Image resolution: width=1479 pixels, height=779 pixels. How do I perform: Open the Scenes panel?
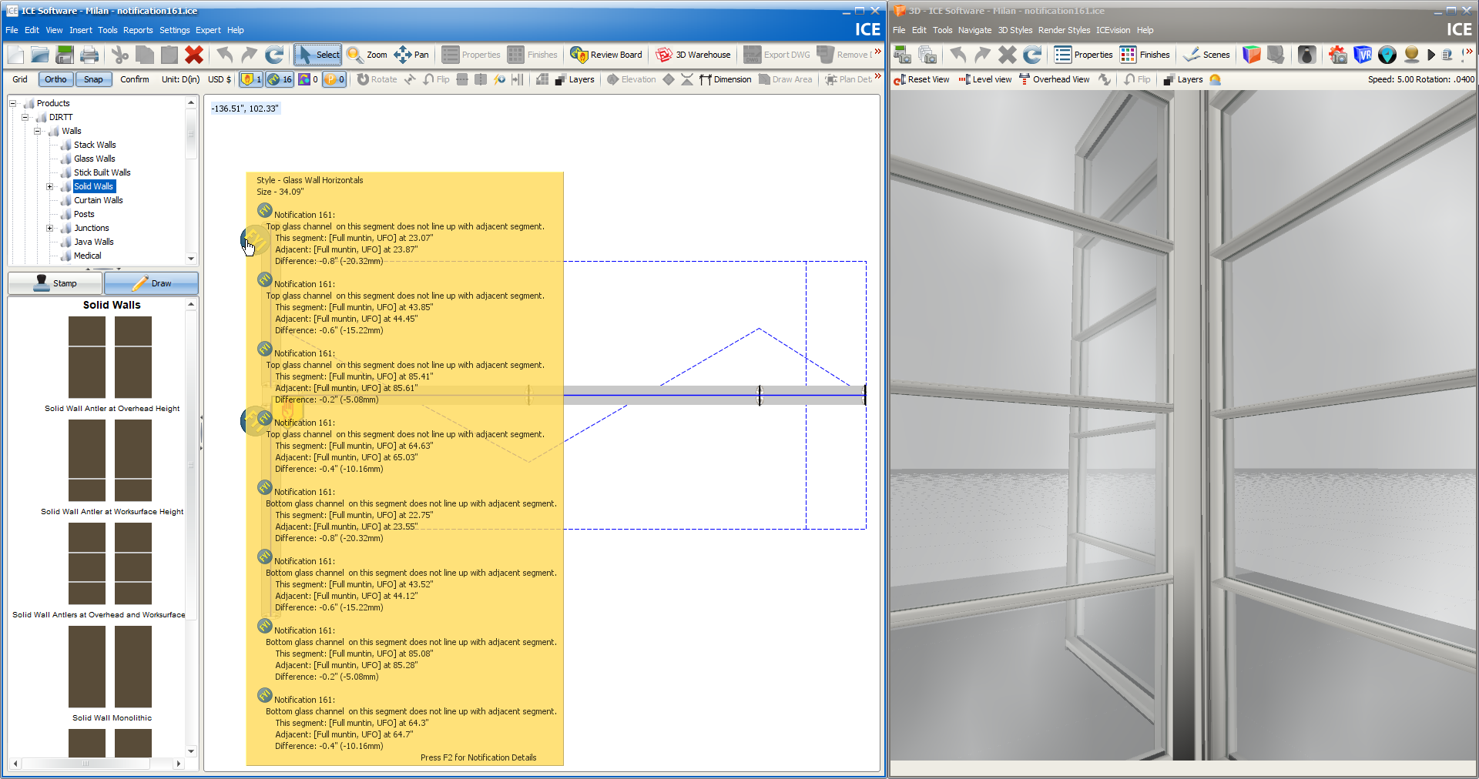point(1207,55)
